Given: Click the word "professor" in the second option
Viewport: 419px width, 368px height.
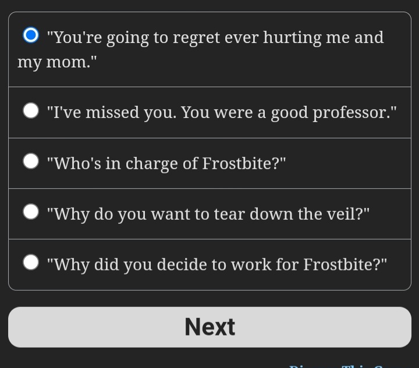Looking at the screenshot, I should (x=350, y=113).
